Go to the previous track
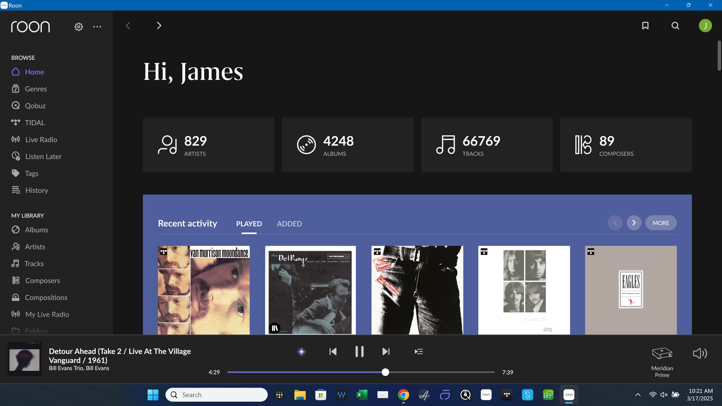Viewport: 722px width, 406px height. click(x=333, y=351)
